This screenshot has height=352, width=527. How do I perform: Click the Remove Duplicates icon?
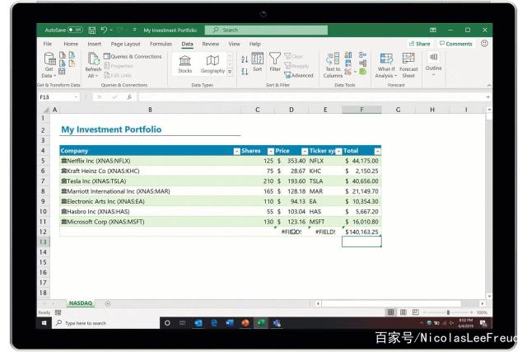tap(348, 63)
